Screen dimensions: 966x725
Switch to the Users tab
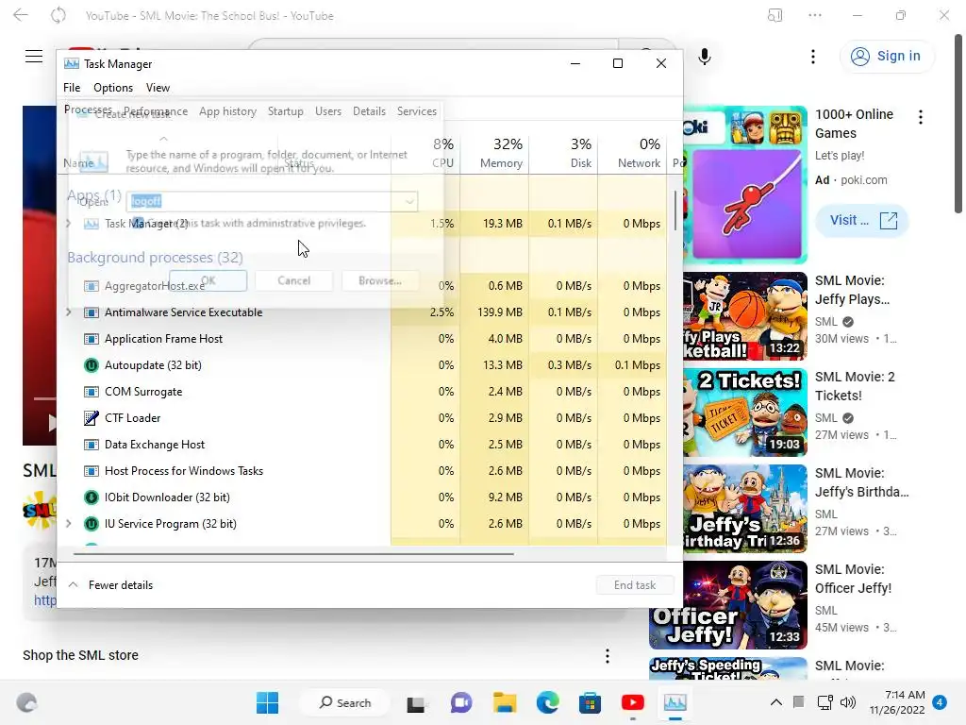[327, 111]
